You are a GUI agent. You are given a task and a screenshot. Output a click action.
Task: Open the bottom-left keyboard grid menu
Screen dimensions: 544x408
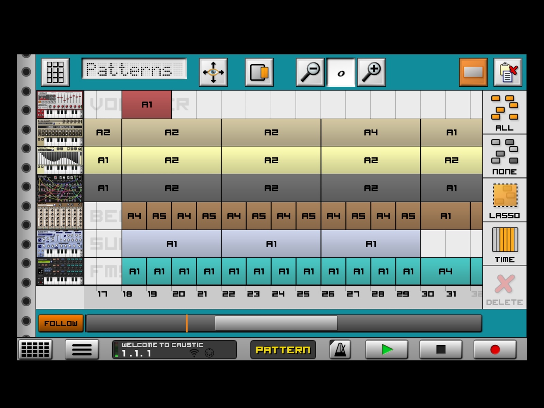[35, 350]
